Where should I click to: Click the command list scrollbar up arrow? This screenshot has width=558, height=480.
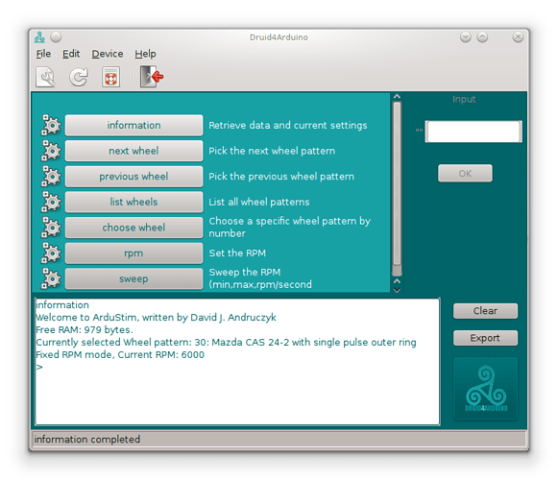[398, 96]
